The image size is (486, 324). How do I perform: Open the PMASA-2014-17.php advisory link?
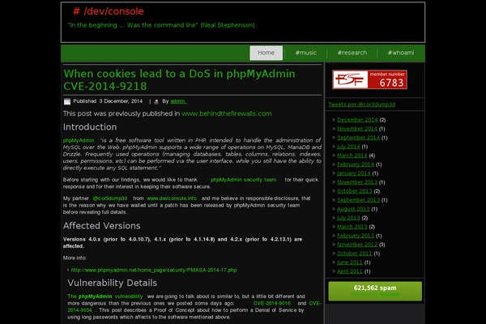(x=154, y=270)
